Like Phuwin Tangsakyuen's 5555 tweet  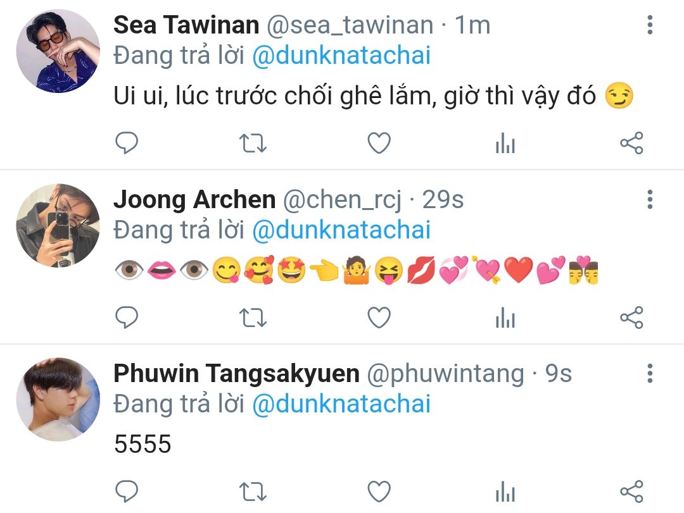(379, 491)
